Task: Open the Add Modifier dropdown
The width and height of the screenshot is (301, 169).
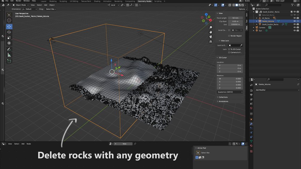Action: 277,90
